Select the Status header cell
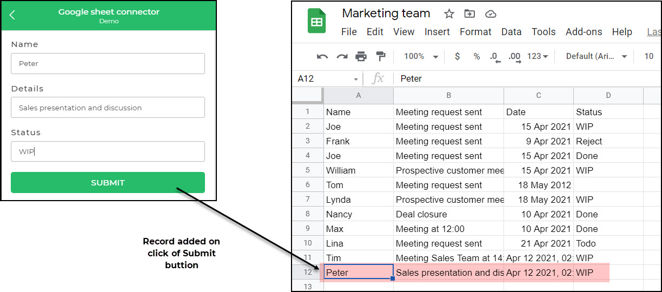This screenshot has height=292, width=662. pyautogui.click(x=608, y=112)
